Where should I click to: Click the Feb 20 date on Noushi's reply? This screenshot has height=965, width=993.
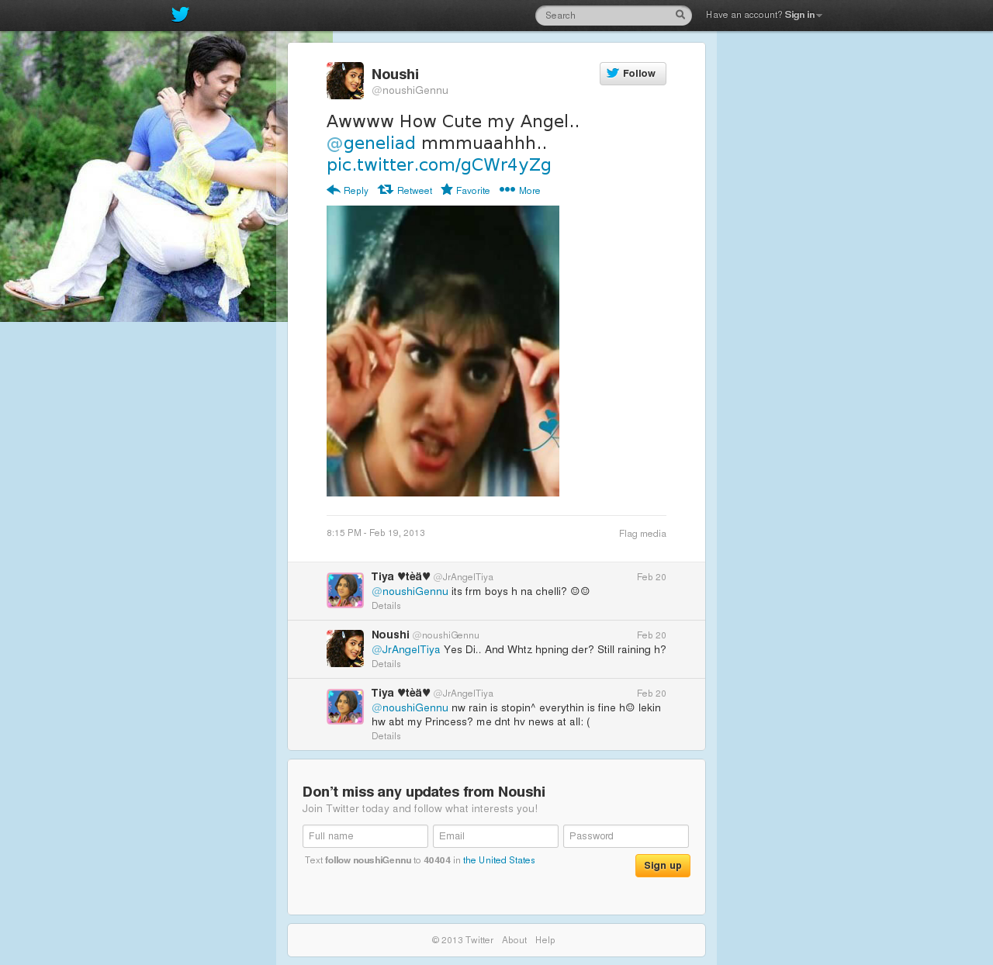pyautogui.click(x=652, y=635)
